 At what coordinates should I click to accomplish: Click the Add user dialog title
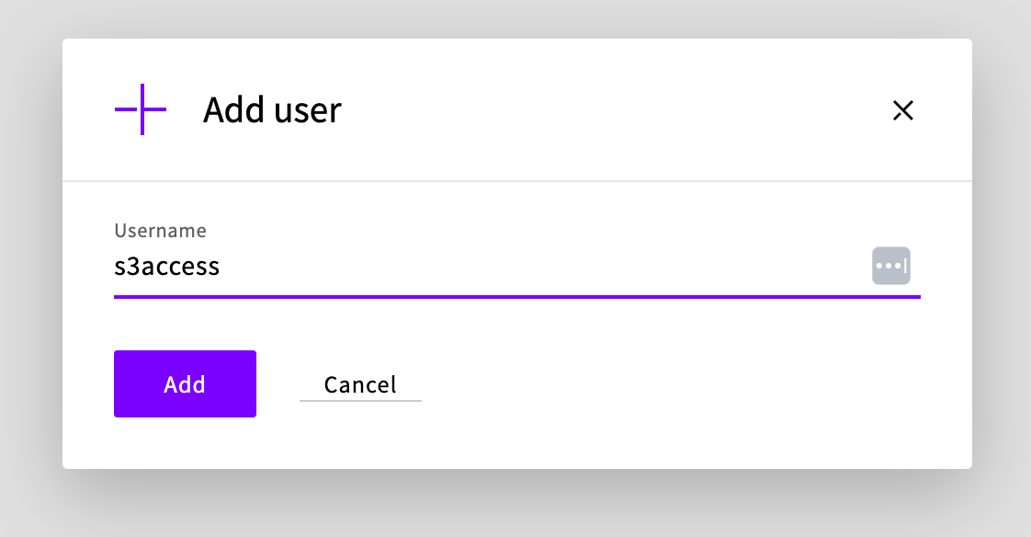pos(272,110)
